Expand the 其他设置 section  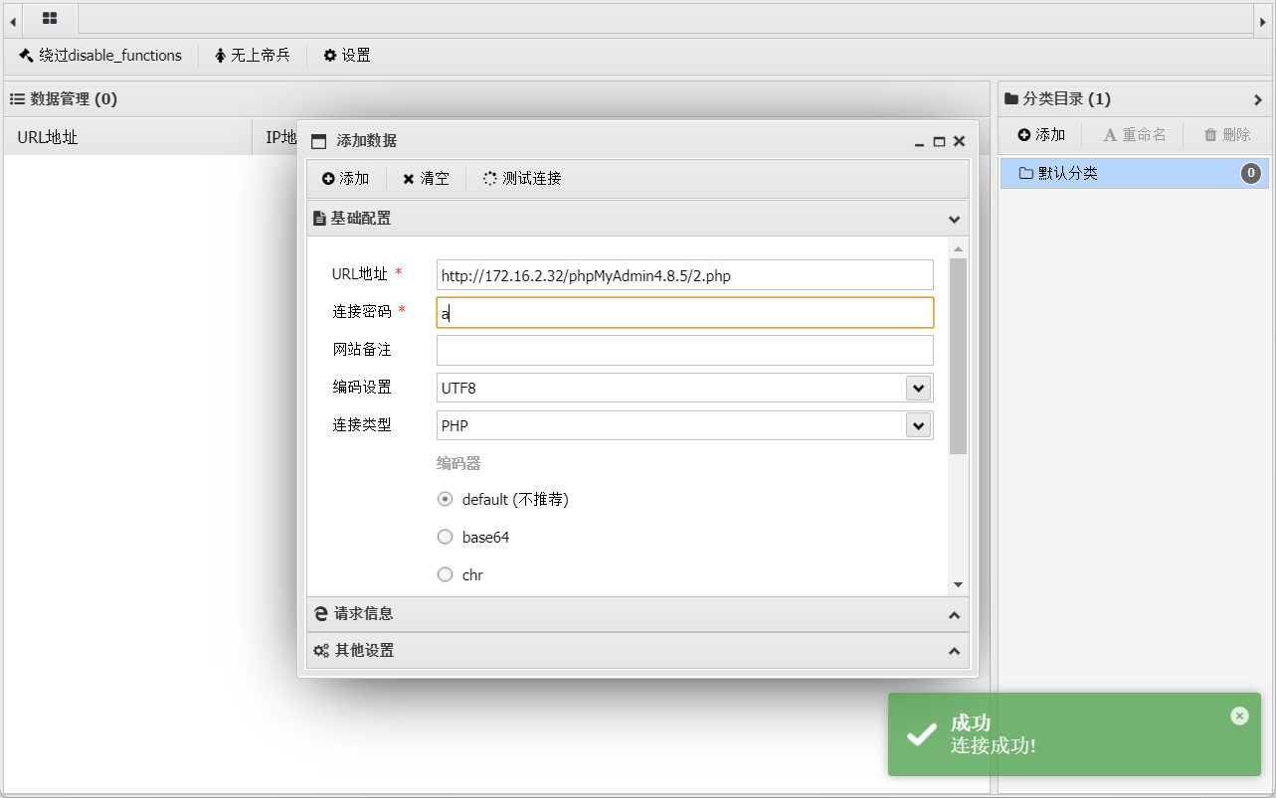coord(954,651)
